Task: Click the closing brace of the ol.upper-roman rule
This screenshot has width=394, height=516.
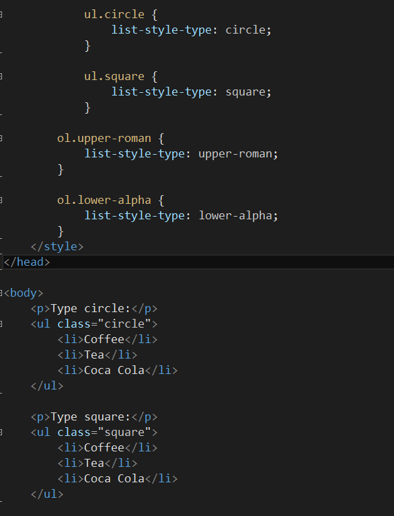Action: coord(61,169)
